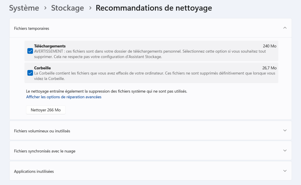This screenshot has width=301, height=185.
Task: Go back to Système breadcrumb
Action: 24,8
